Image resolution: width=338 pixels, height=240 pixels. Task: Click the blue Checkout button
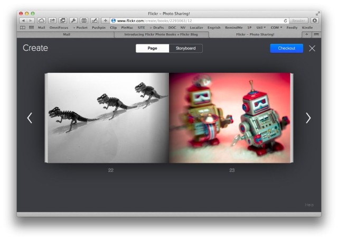tap(286, 49)
